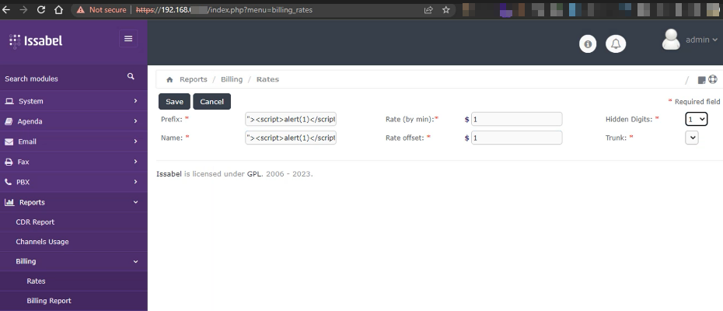Click Rates in the breadcrumb
Image resolution: width=723 pixels, height=311 pixels.
pos(268,79)
